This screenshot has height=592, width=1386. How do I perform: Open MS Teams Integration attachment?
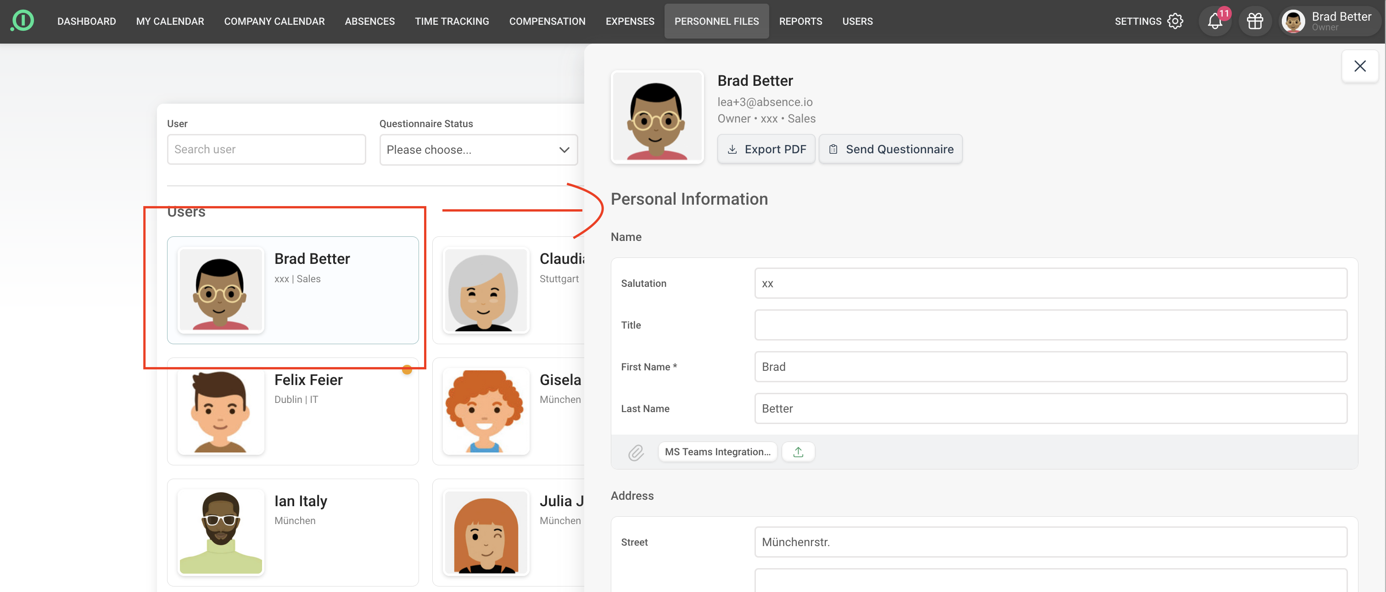(x=717, y=452)
